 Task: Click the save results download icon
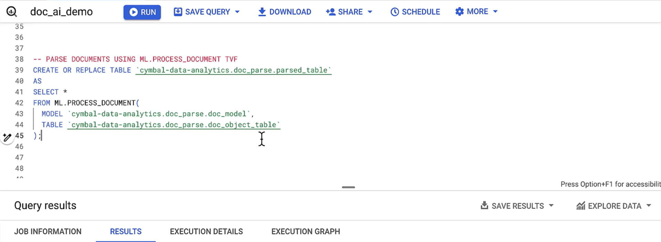[x=484, y=205]
